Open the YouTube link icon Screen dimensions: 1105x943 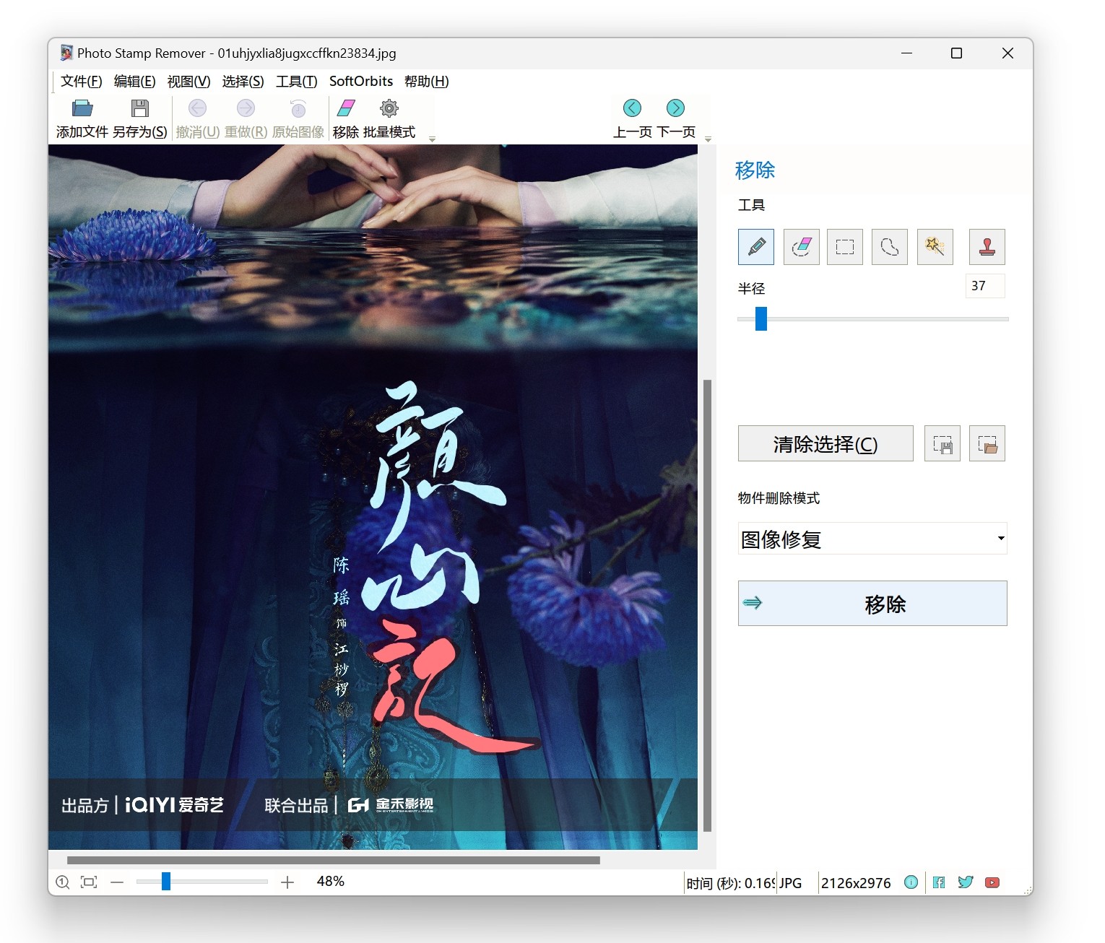(x=992, y=882)
